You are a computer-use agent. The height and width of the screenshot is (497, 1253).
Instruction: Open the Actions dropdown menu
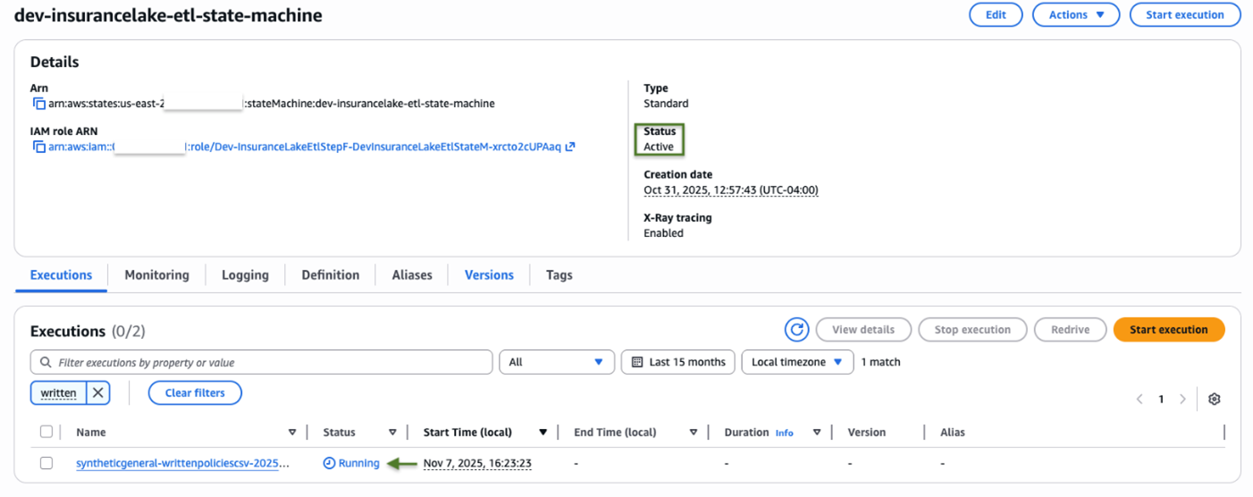click(1076, 15)
